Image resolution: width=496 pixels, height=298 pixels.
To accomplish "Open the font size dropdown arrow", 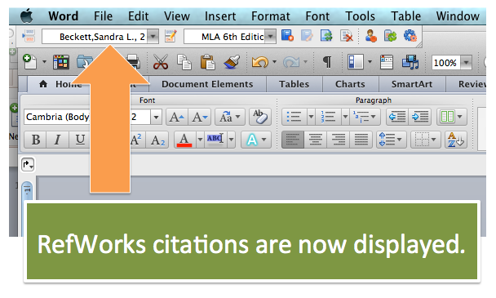I will (x=156, y=118).
